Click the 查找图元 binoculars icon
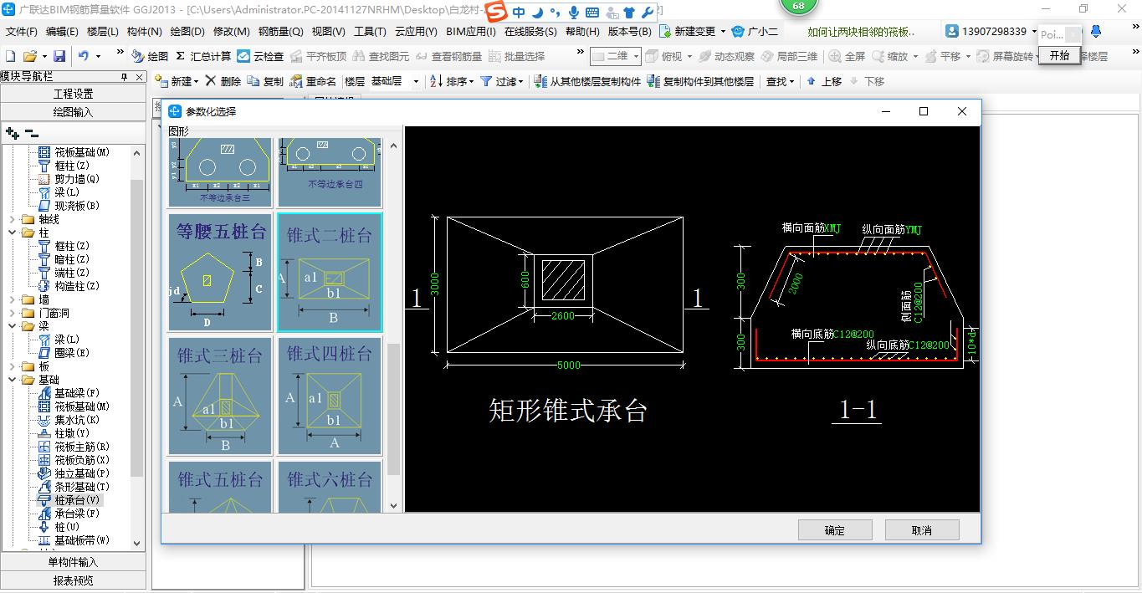Viewport: 1142px width, 593px height. (359, 56)
